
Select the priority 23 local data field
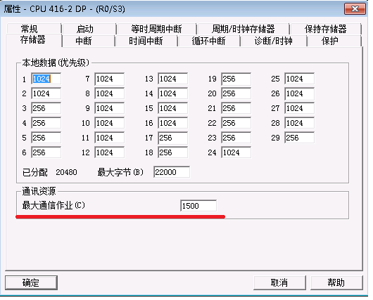(x=236, y=138)
